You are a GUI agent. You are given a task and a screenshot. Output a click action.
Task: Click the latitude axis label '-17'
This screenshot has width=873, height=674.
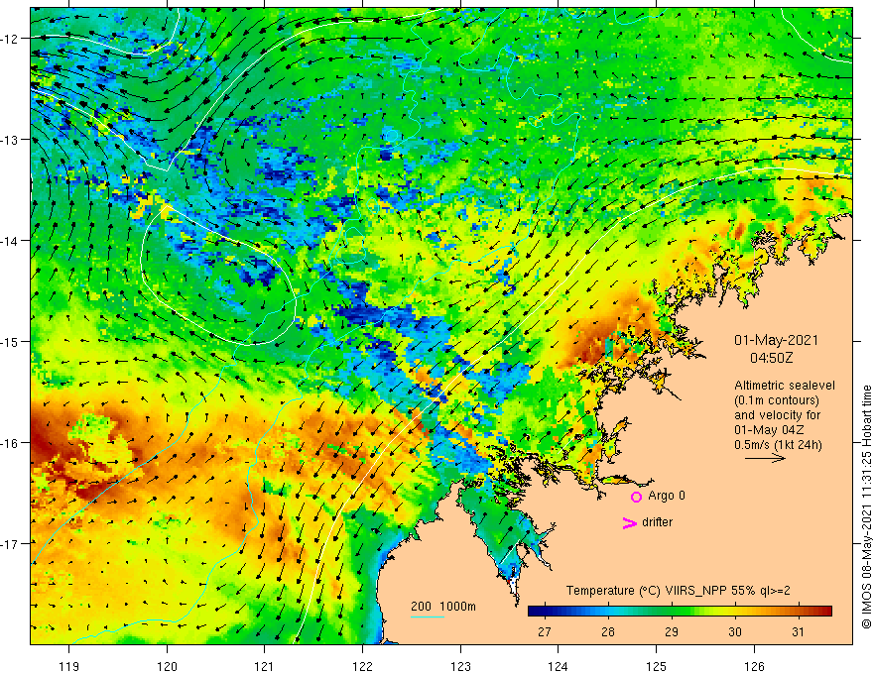(11, 543)
